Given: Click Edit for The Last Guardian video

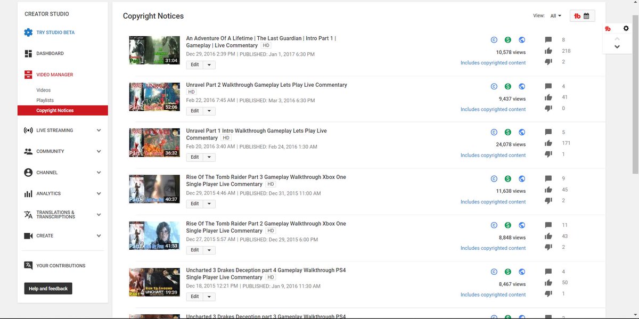Looking at the screenshot, I should [x=194, y=64].
